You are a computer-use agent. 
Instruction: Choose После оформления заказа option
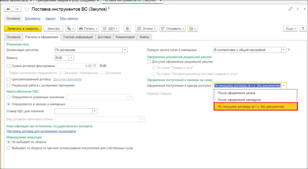click(256, 93)
